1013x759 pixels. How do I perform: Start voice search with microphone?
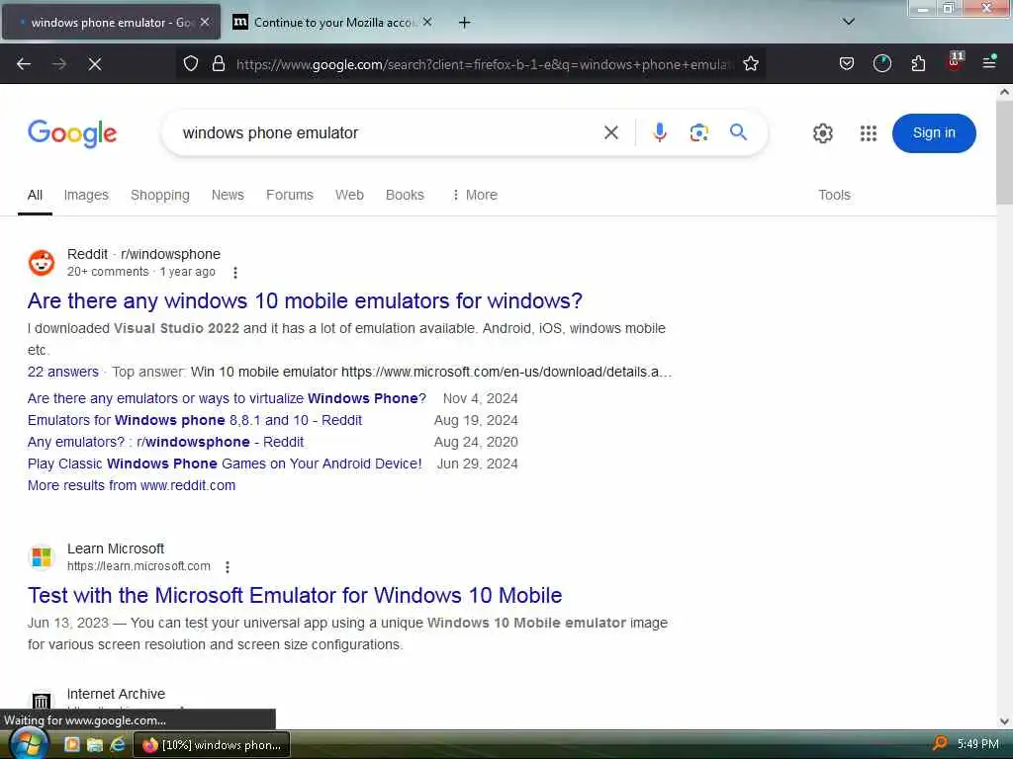pos(659,132)
